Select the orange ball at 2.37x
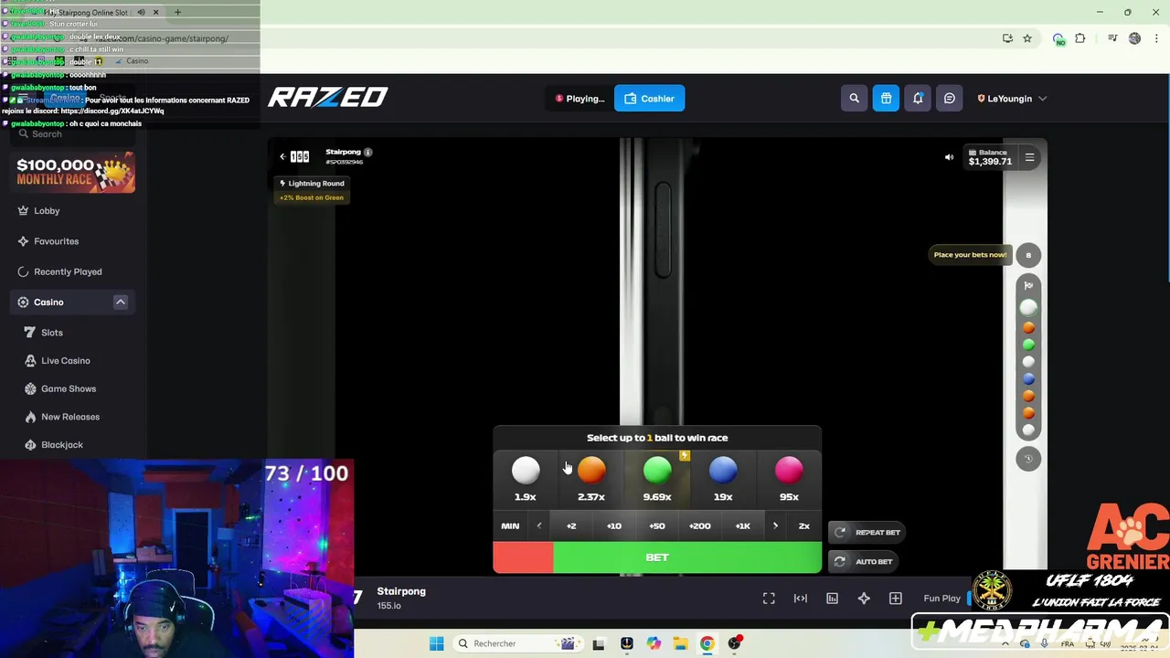The width and height of the screenshot is (1170, 658). (x=591, y=479)
